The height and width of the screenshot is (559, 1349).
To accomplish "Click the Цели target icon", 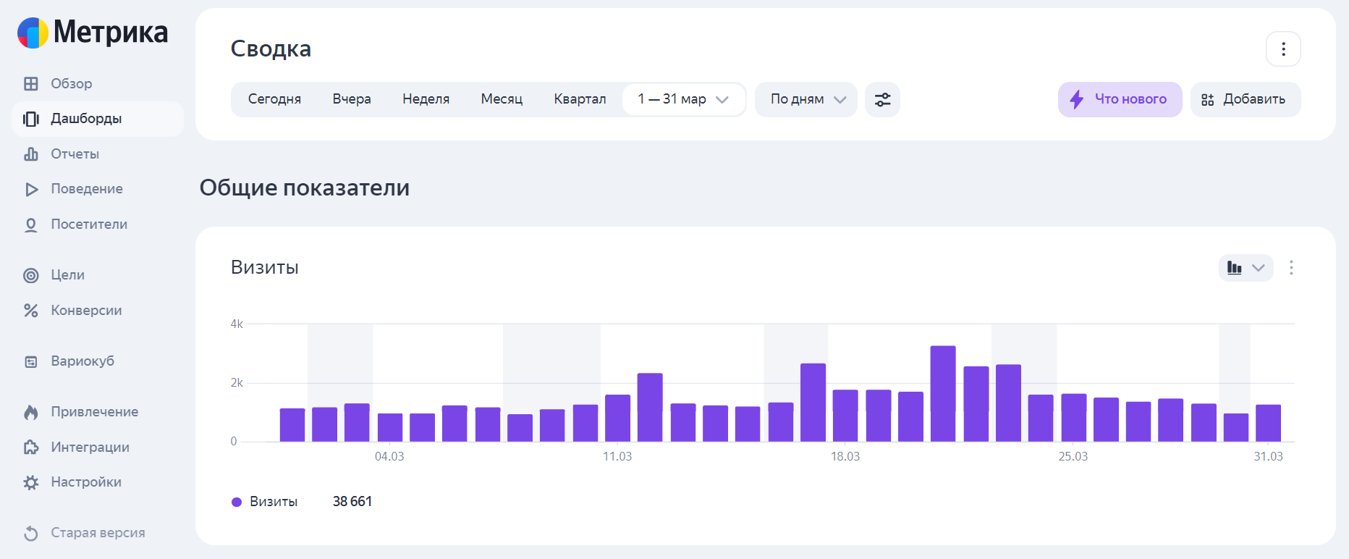I will [x=31, y=275].
